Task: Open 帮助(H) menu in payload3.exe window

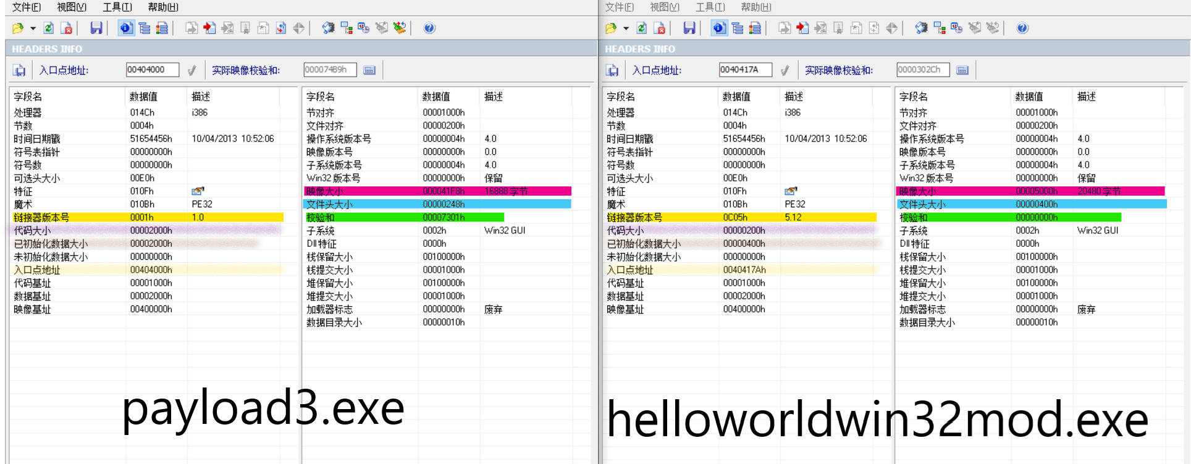Action: (163, 7)
